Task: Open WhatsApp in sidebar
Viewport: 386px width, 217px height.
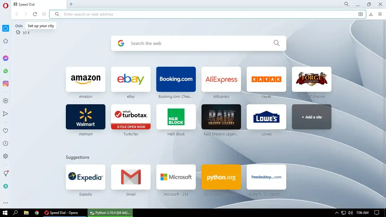Action: point(6,71)
